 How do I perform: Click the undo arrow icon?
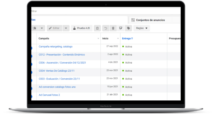(x=105, y=28)
